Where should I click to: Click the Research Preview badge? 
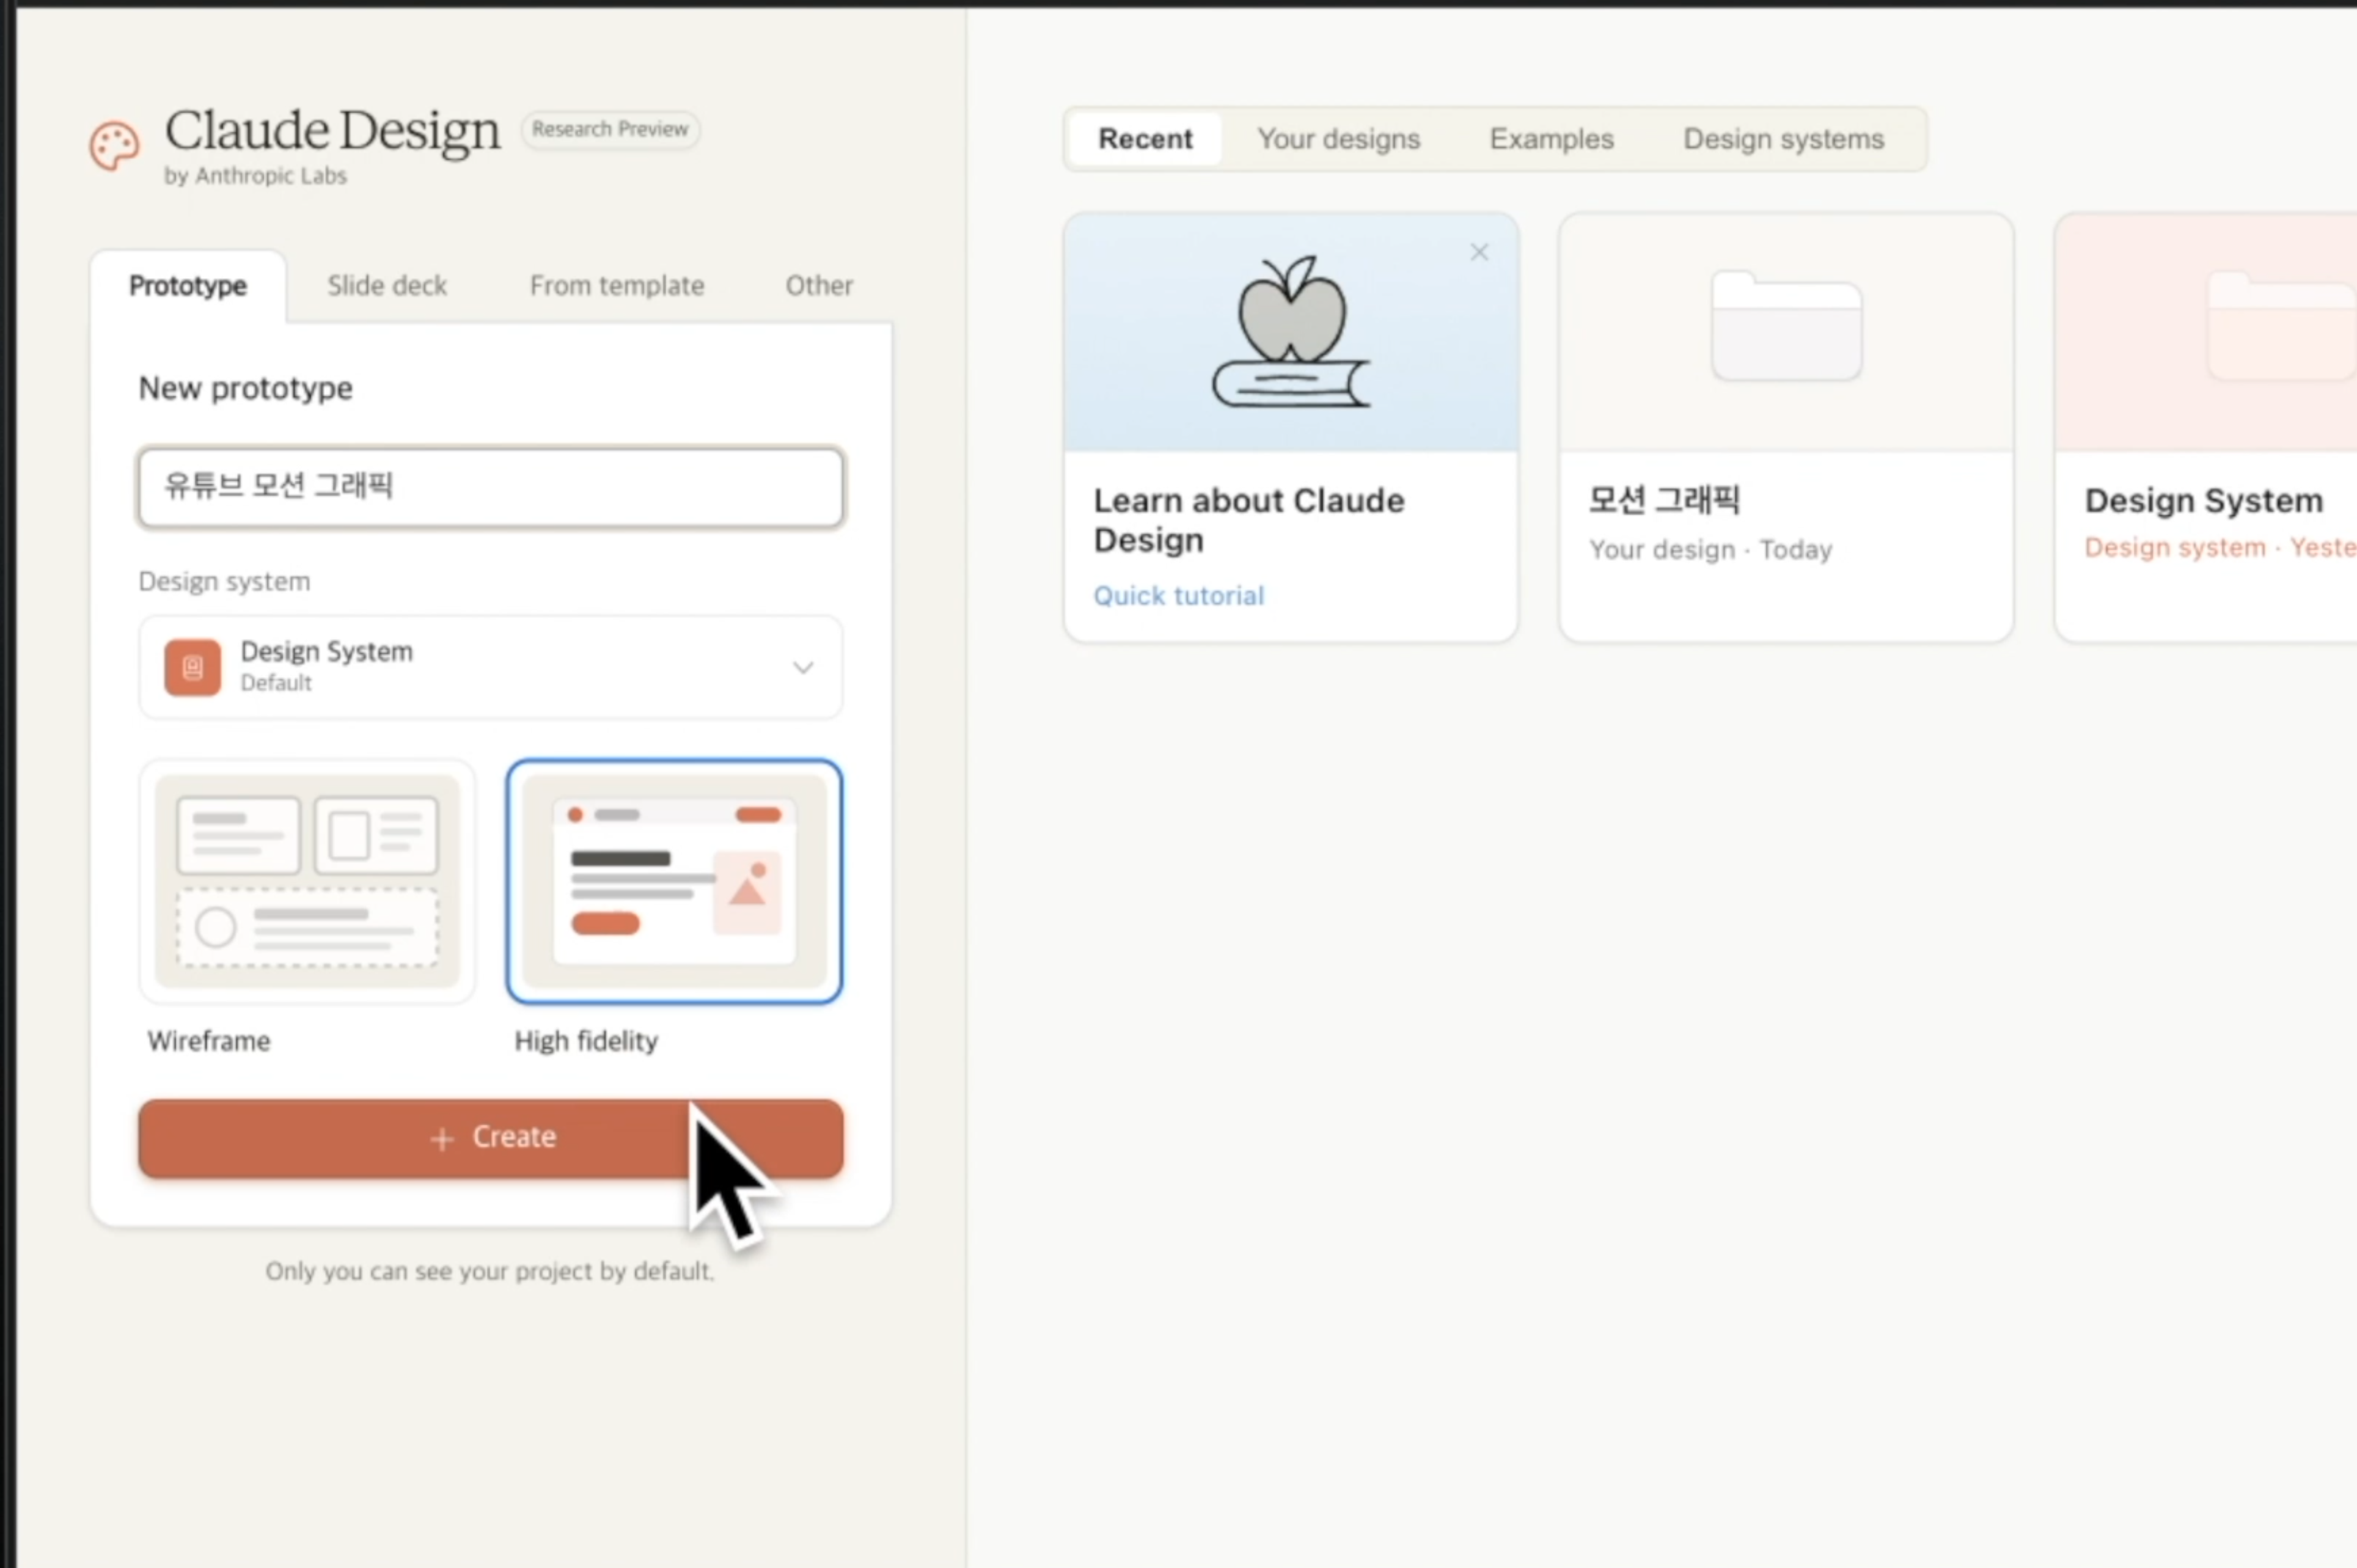click(x=610, y=130)
